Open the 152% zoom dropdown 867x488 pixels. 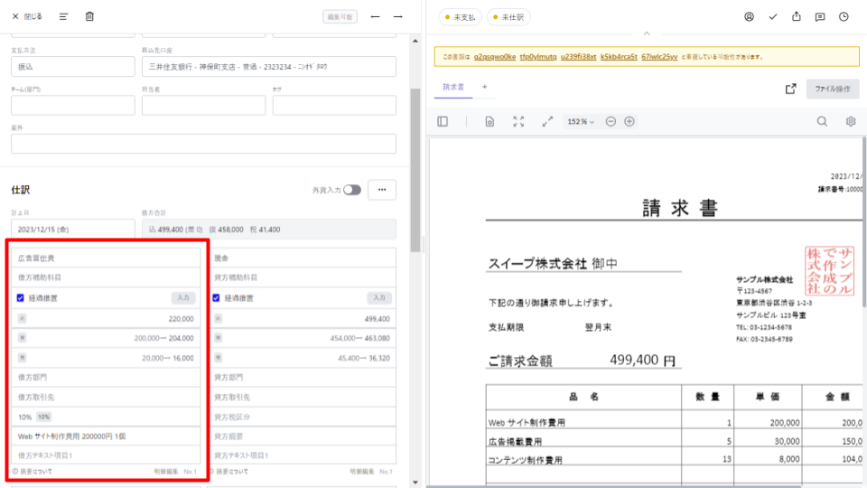click(581, 121)
